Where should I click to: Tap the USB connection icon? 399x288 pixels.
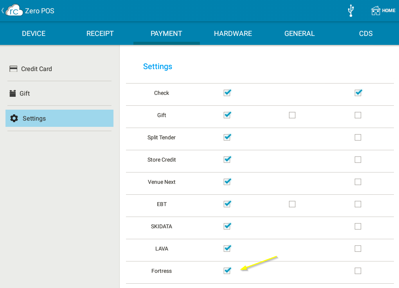pos(350,11)
